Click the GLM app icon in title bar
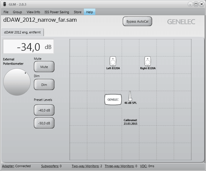 5,4
